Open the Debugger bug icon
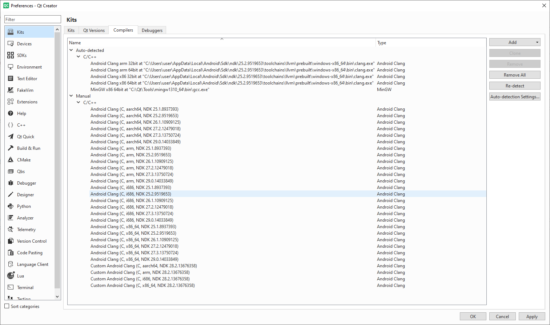Viewport: 550px width, 325px height. [x=11, y=183]
